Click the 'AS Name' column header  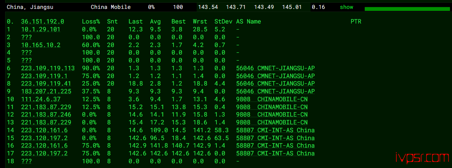tap(248, 21)
